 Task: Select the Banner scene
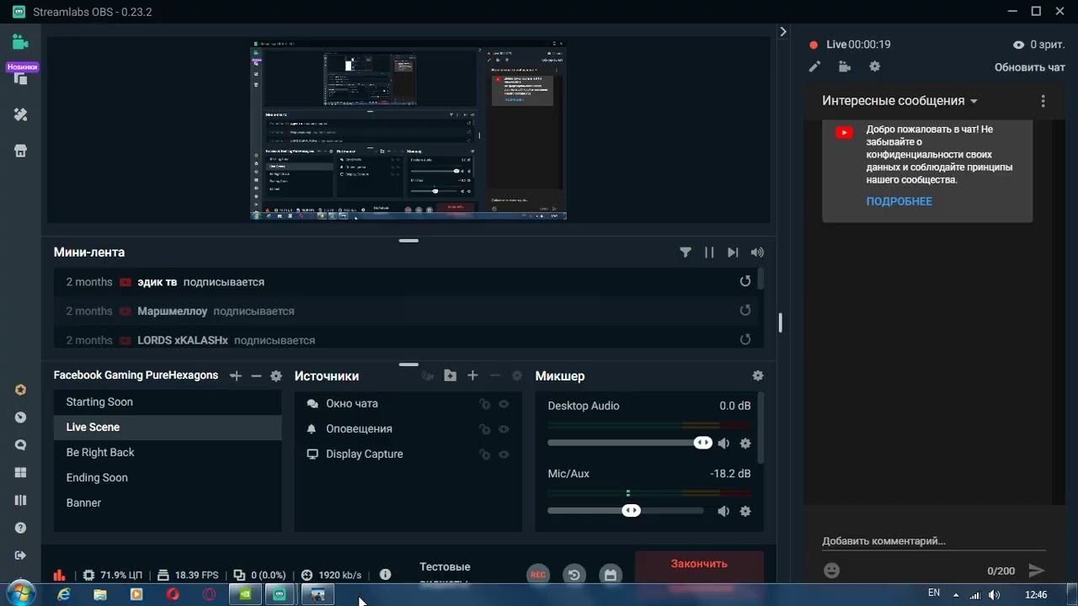168,503
